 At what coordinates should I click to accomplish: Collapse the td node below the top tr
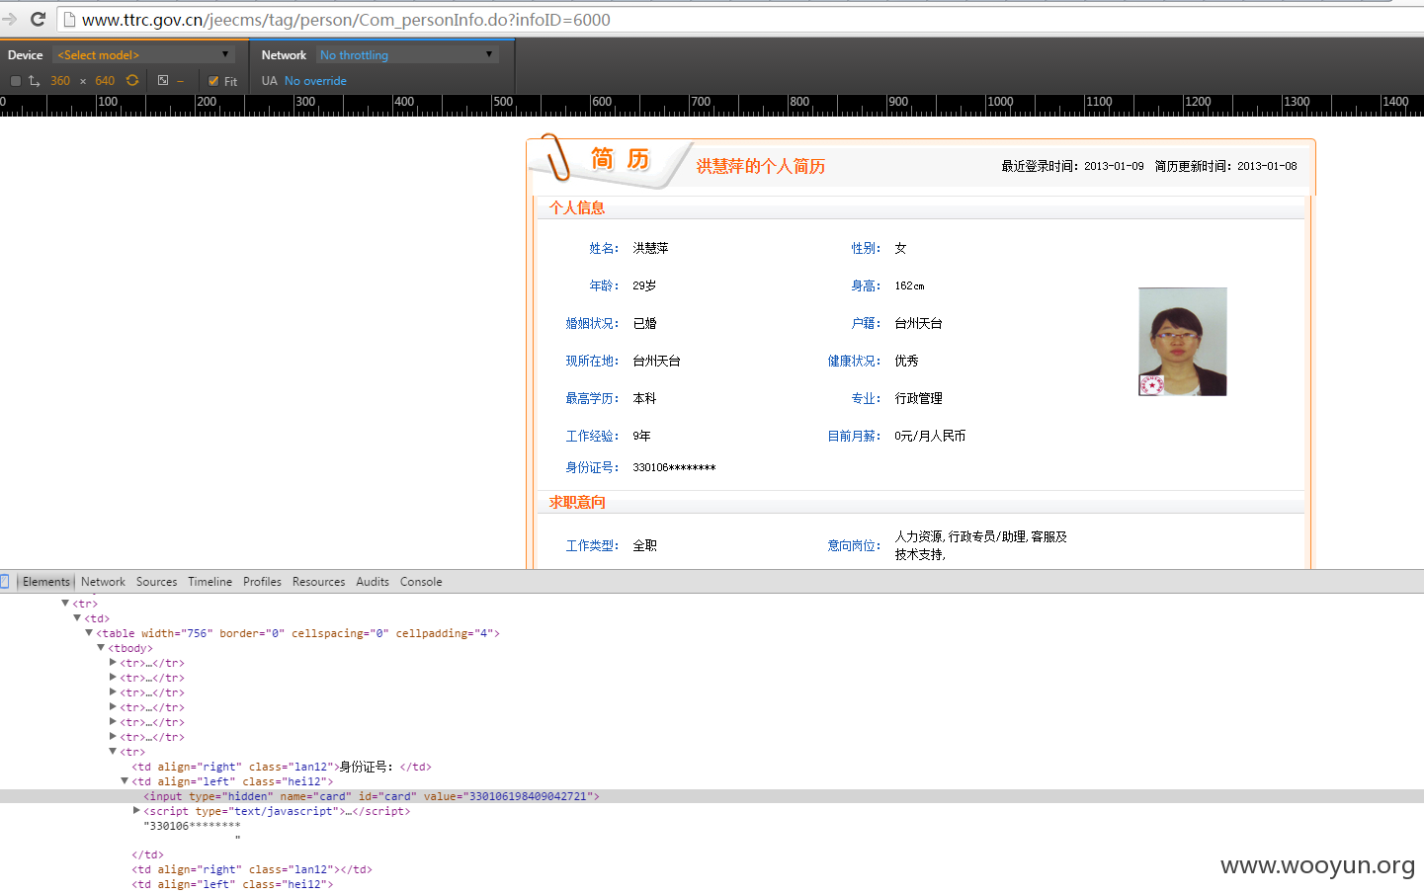coord(77,617)
